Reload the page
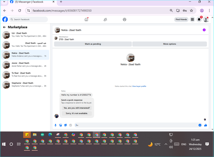The height and width of the screenshot is (157, 214). point(20,11)
